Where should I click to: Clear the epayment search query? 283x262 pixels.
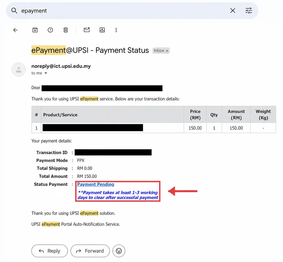click(x=233, y=11)
